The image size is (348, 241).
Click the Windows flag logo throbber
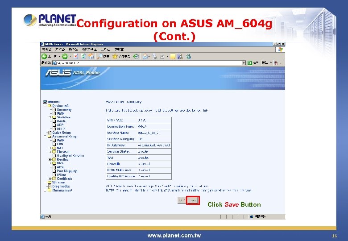(x=280, y=49)
